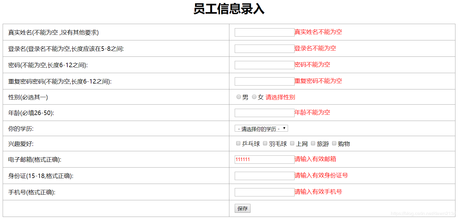
Task: Click the 手机号 phone number input field
Action: coord(264,192)
